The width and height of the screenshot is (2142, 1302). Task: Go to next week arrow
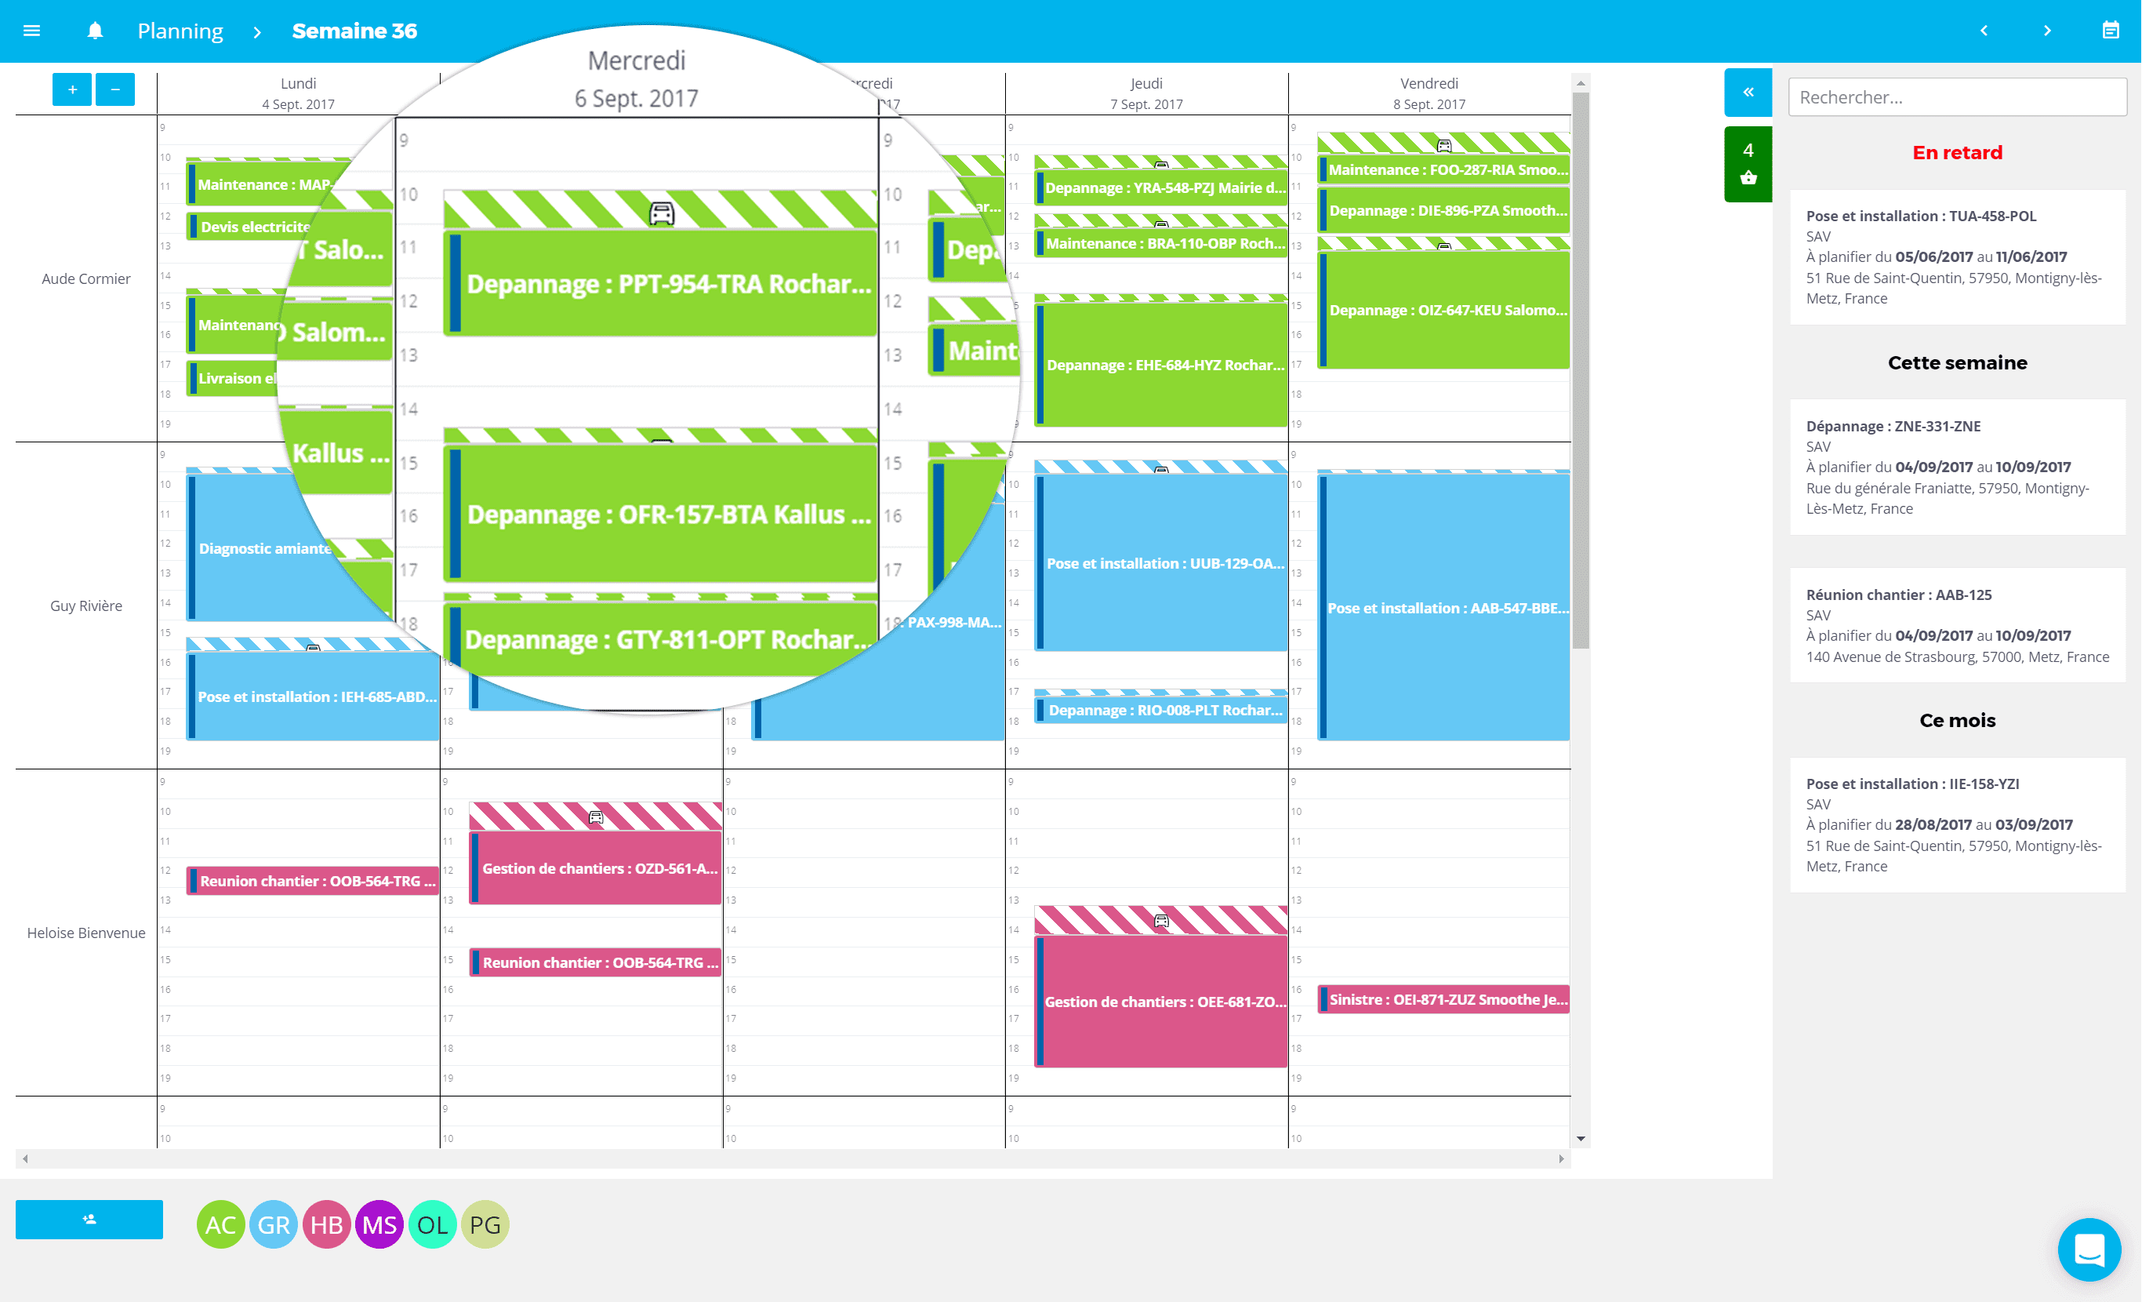tap(2047, 31)
